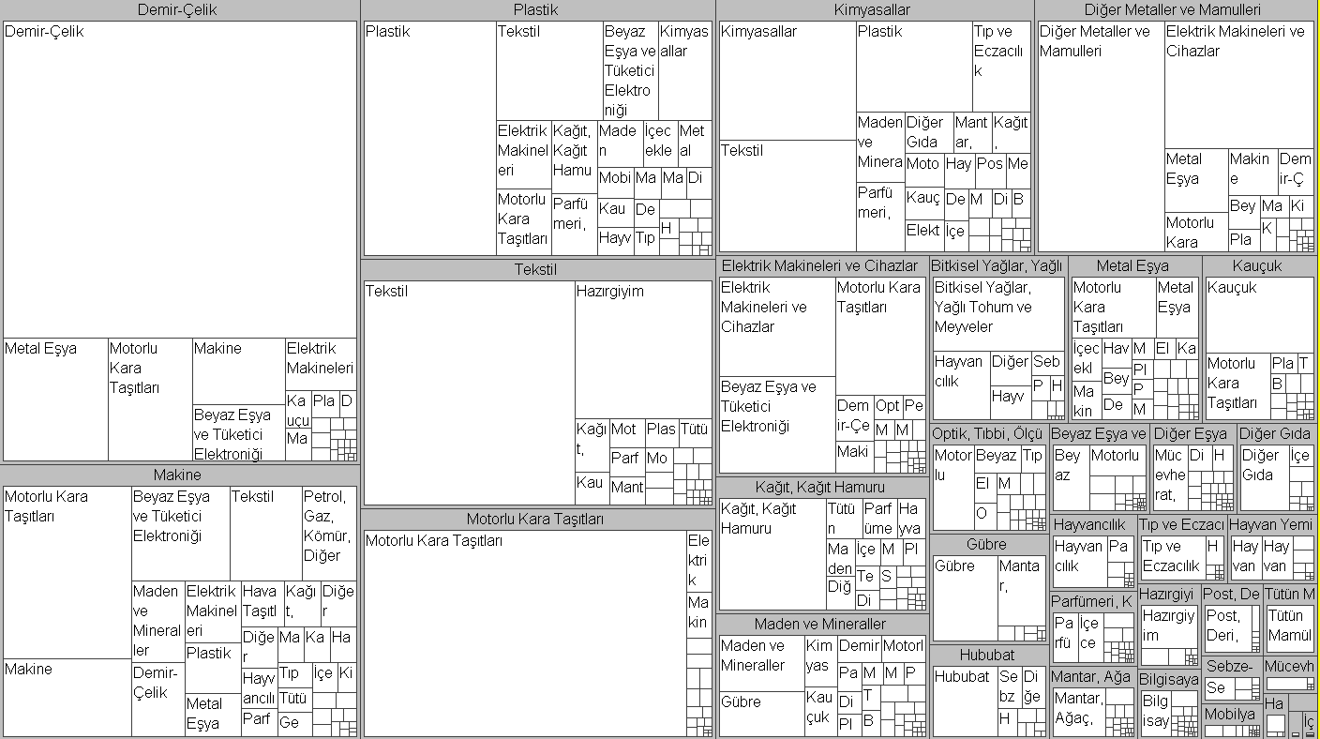Select Kimyasallar cell inside Kimyasallar group
Screen dimensions: 1320x739
pyautogui.click(x=787, y=81)
